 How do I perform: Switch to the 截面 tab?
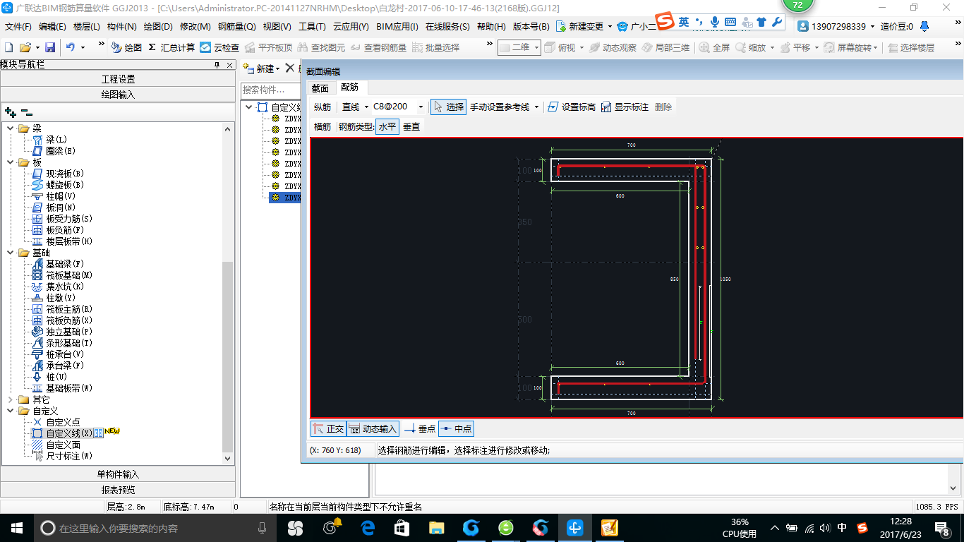(x=320, y=88)
